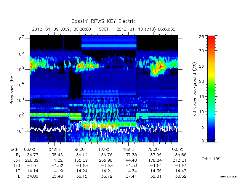The height and width of the screenshot is (178, 237).
Task: Click the "12:00" time tick label
Action: pyautogui.click(x=104, y=150)
